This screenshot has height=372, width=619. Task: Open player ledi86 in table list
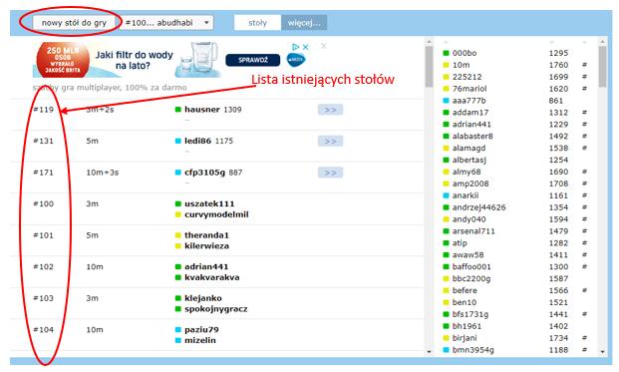tap(197, 141)
